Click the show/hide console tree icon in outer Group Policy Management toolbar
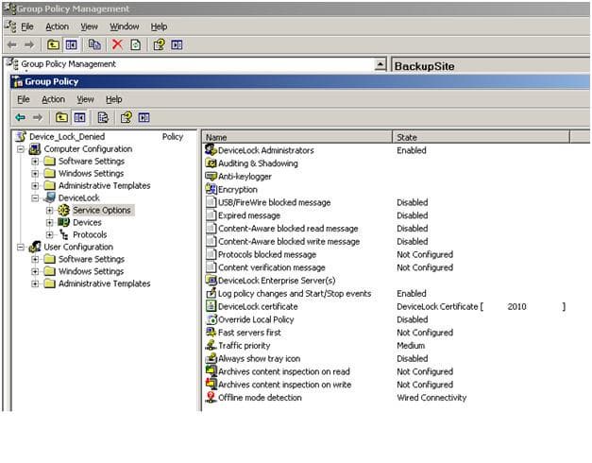The image size is (592, 463). (72, 44)
